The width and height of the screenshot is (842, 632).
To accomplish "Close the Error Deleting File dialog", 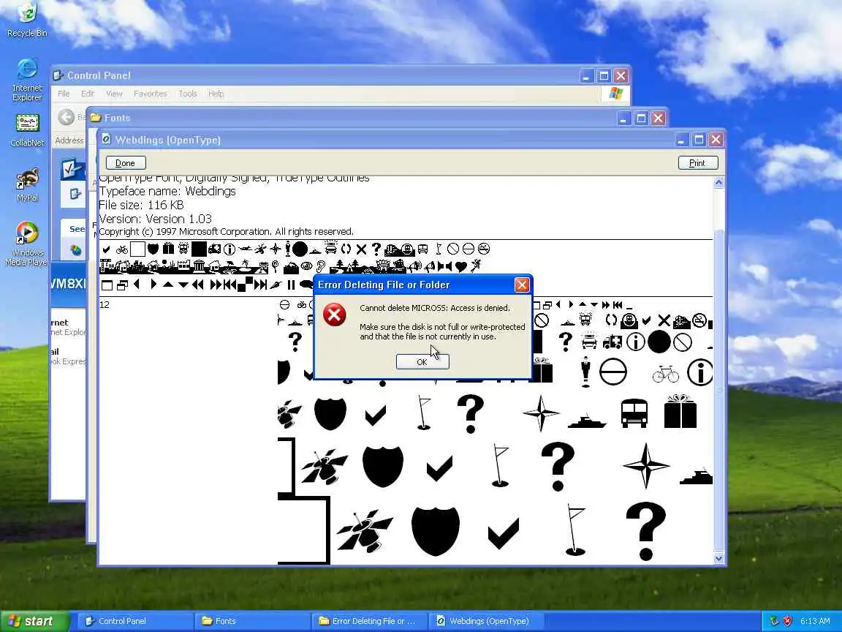I will pos(521,285).
